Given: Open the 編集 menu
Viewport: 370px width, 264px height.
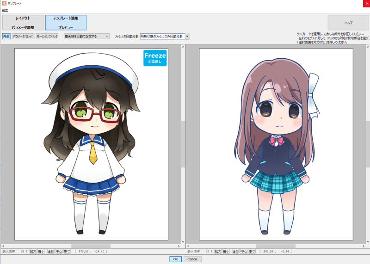Looking at the screenshot, I should tap(5, 10).
